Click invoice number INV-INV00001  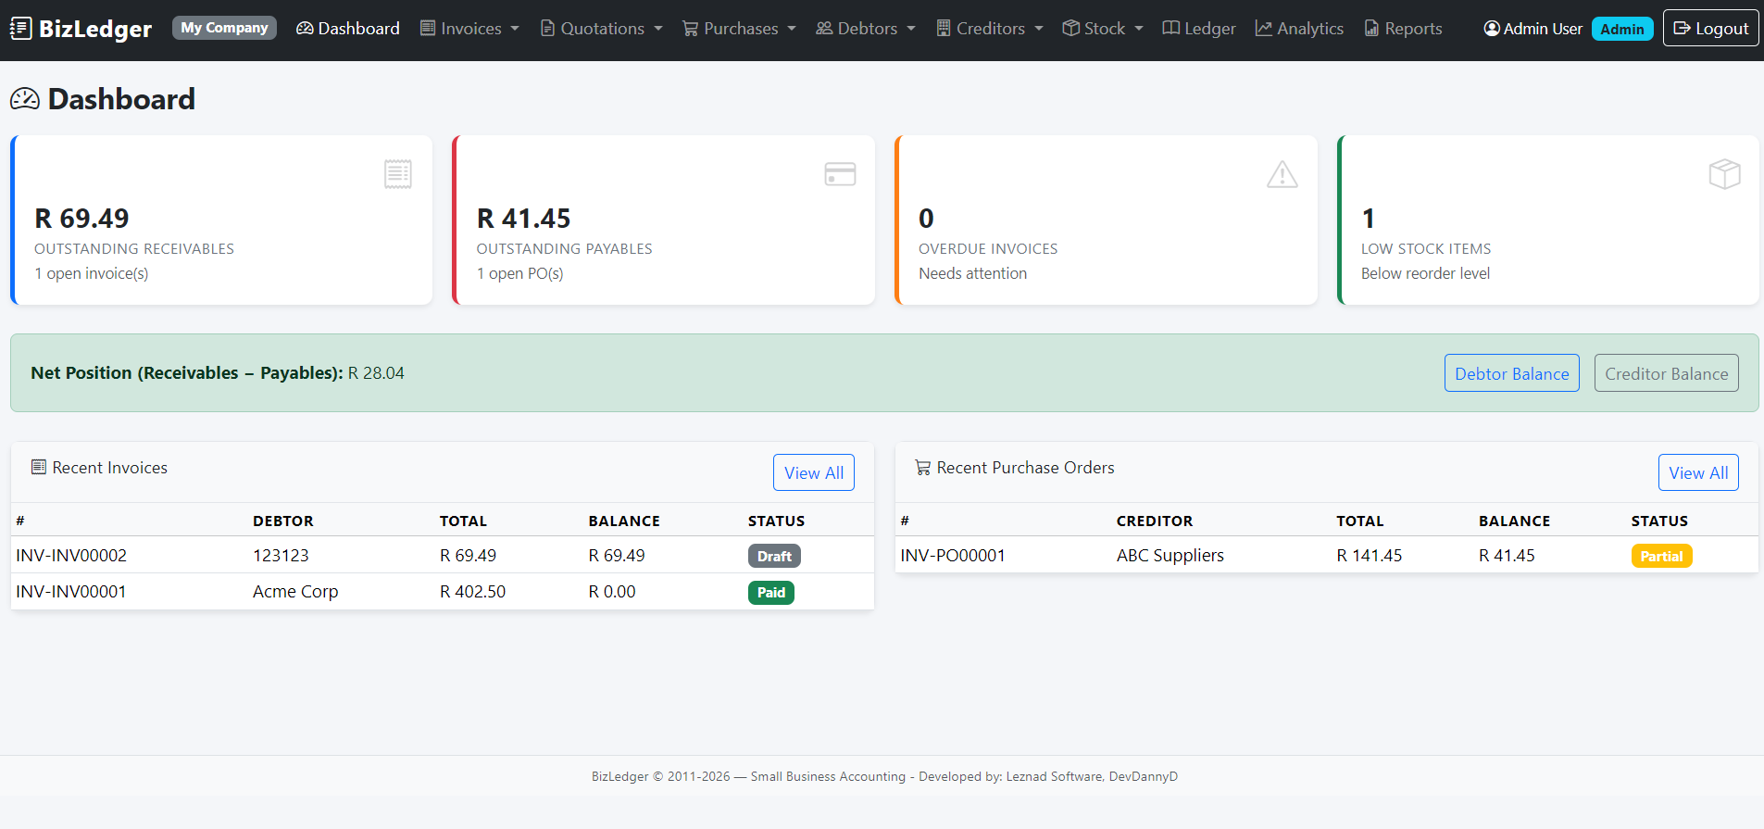pos(71,592)
